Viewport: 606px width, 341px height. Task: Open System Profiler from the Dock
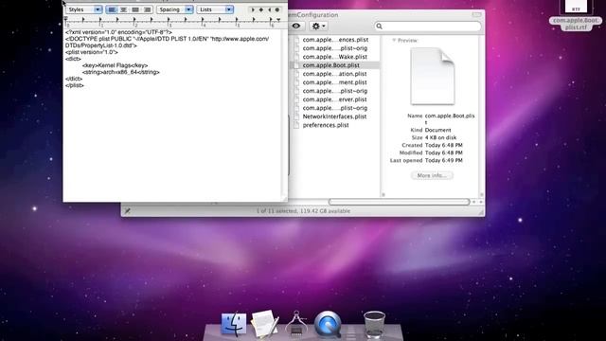[296, 324]
